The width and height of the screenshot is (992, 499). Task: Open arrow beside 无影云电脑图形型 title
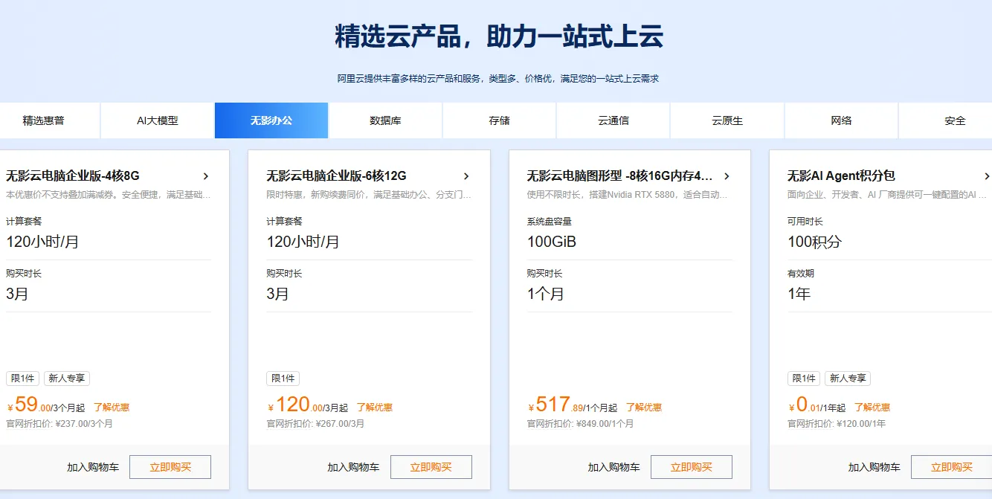(727, 176)
